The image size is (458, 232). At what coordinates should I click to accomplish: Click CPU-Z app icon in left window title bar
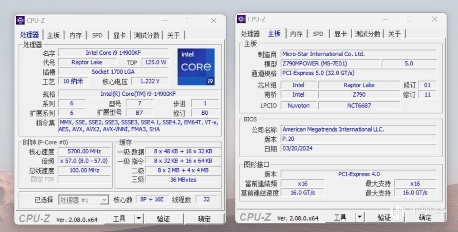pos(21,20)
